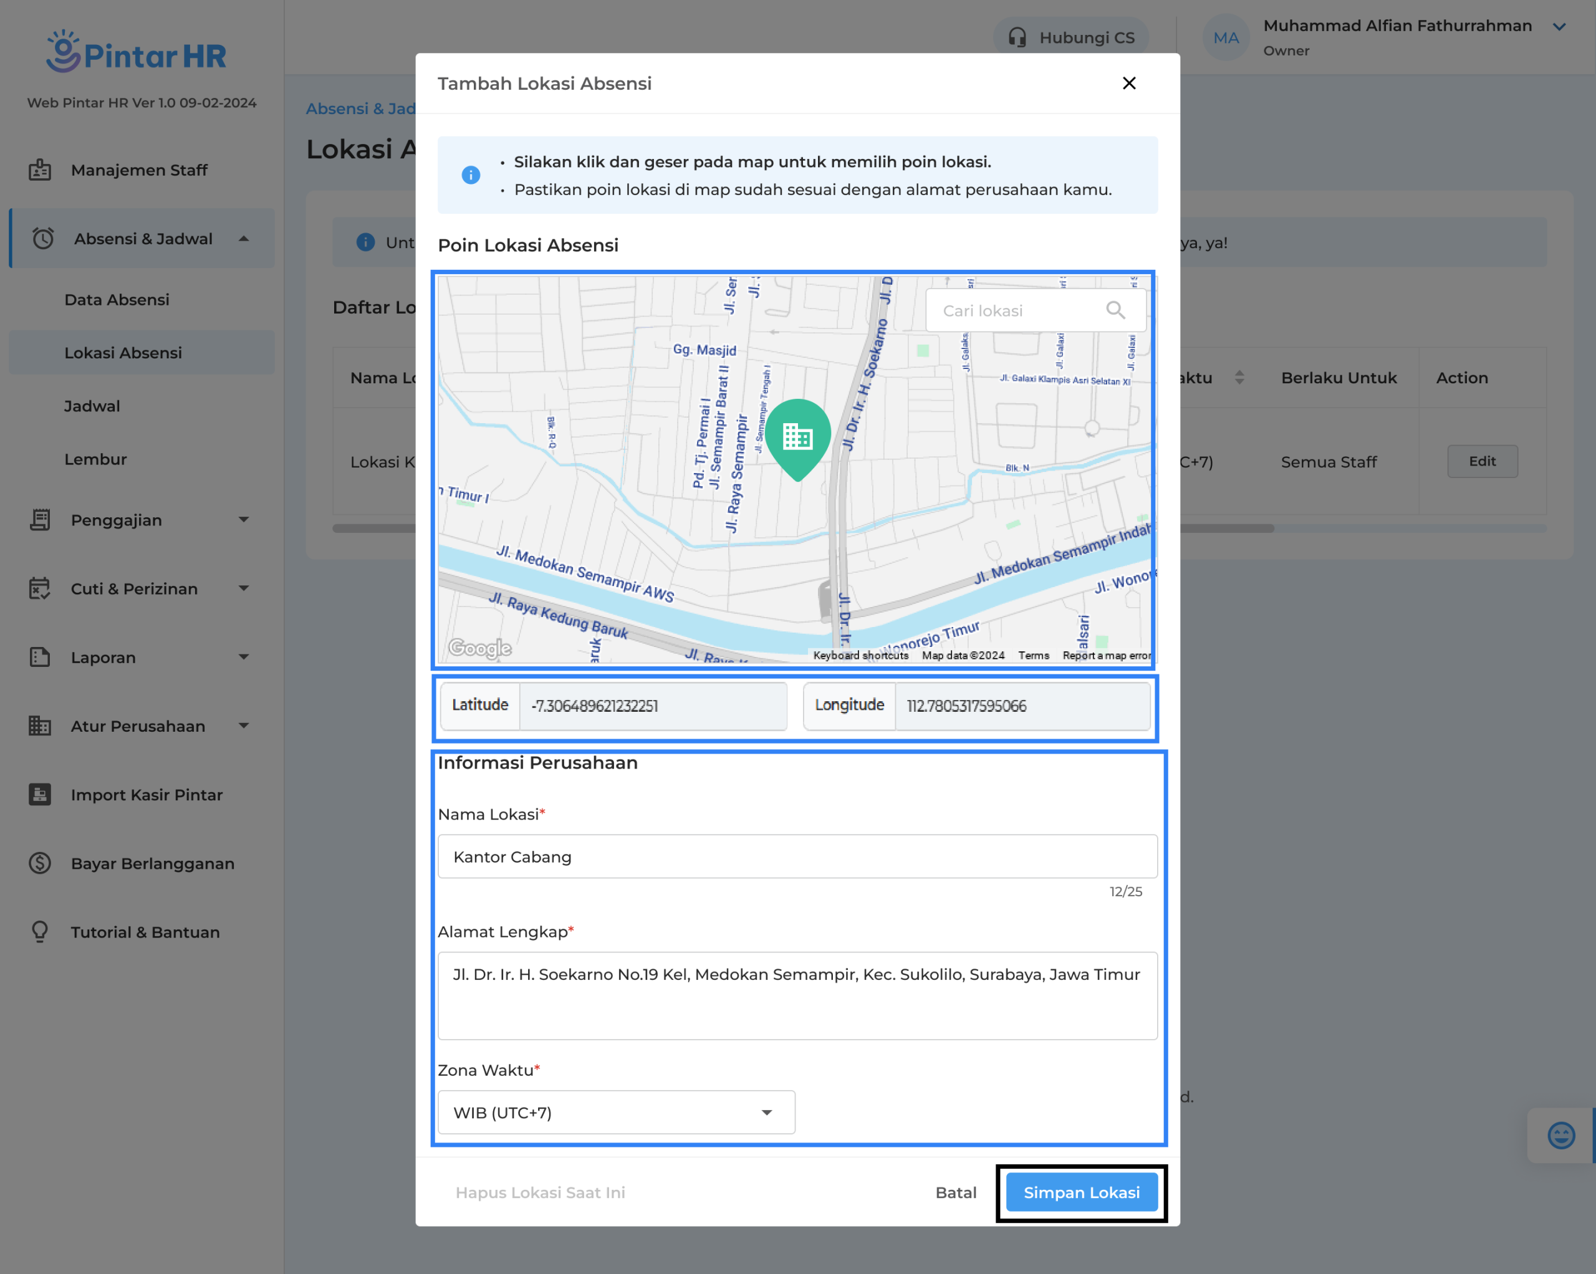The height and width of the screenshot is (1274, 1596).
Task: Click the blue info icon in the dialog notice
Action: [x=471, y=175]
